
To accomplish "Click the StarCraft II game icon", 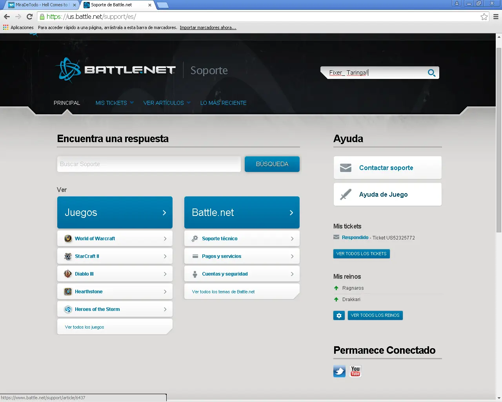I will tap(68, 256).
